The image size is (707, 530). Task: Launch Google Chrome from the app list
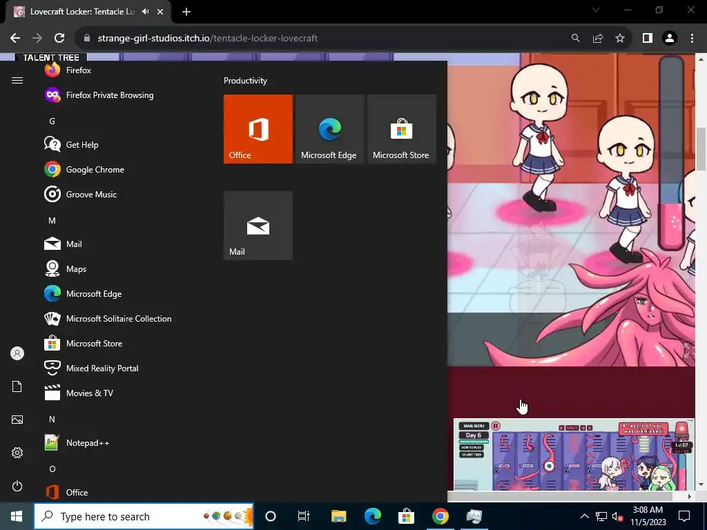pos(84,170)
